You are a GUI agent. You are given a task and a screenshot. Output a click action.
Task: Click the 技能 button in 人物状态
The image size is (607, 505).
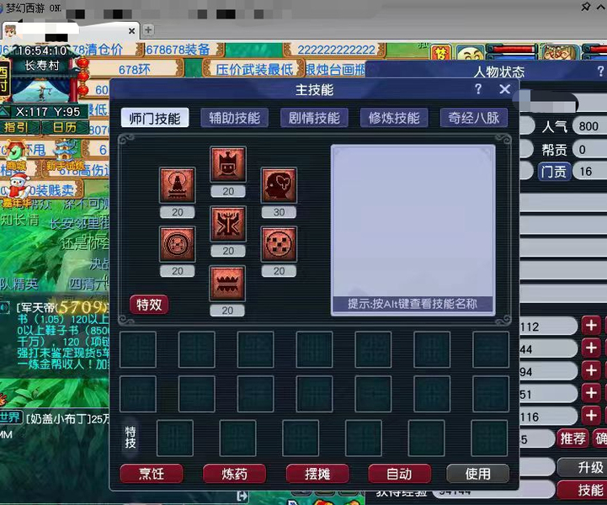tap(584, 490)
